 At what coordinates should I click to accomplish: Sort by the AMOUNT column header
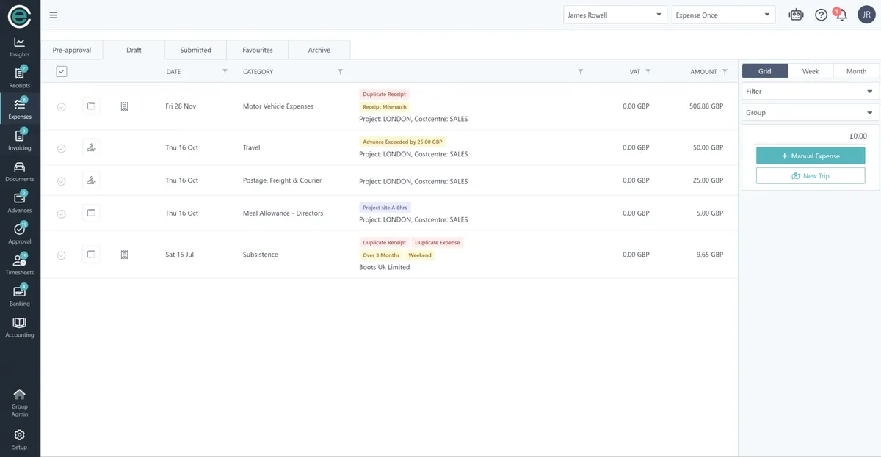pos(703,72)
